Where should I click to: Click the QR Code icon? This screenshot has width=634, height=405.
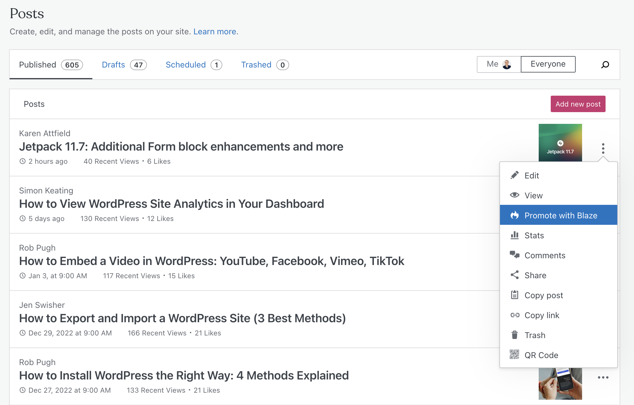(x=514, y=355)
